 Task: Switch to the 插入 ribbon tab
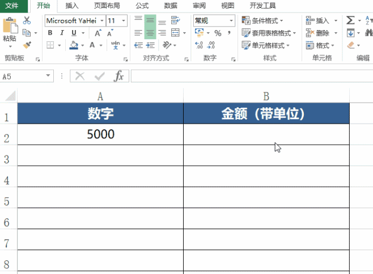(x=72, y=6)
